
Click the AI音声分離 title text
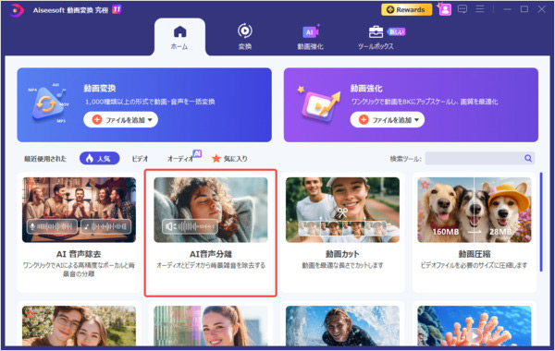point(211,254)
